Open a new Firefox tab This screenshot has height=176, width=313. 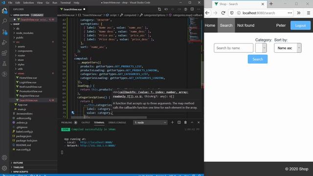click(x=271, y=4)
